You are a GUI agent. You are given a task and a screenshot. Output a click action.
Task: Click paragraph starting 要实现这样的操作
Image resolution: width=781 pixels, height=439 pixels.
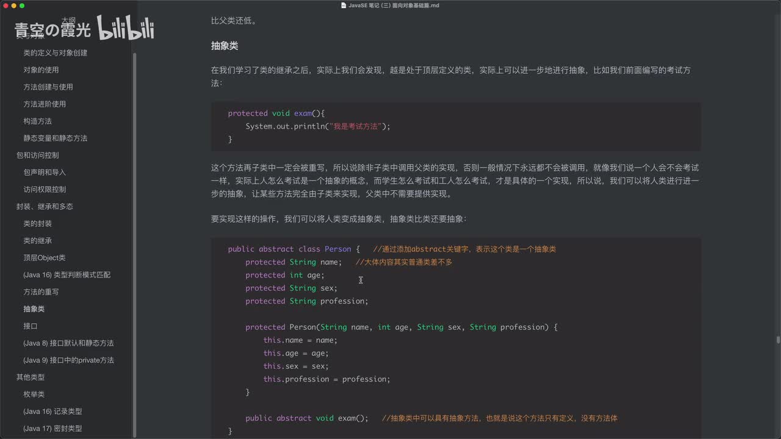click(x=339, y=219)
